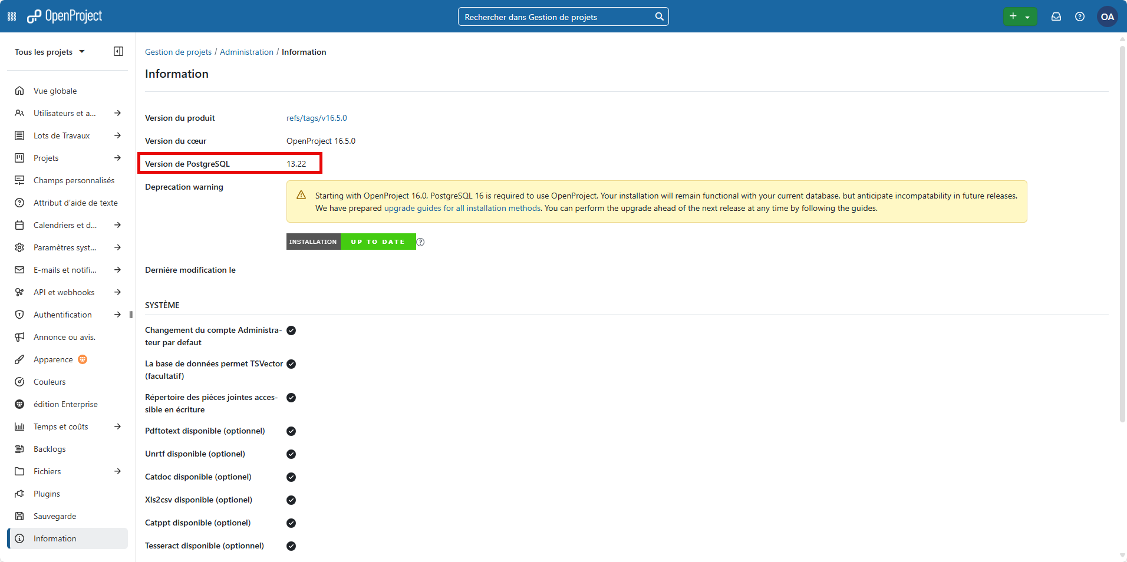Select Couleurs in the admin menu
Viewport: 1127px width, 562px height.
50,382
